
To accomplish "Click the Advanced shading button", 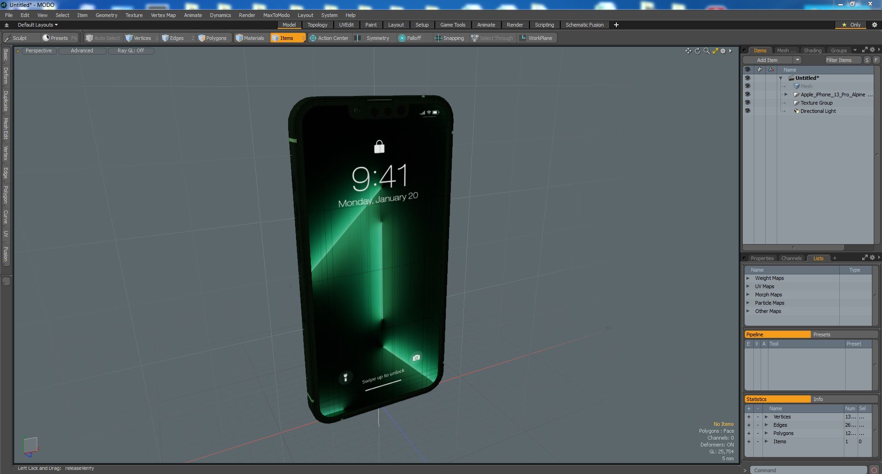I will (x=82, y=51).
